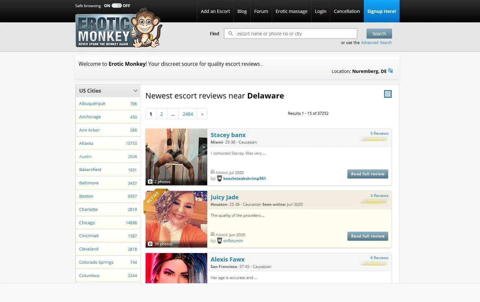Click Alexis Fawx star rating bar

[374, 264]
